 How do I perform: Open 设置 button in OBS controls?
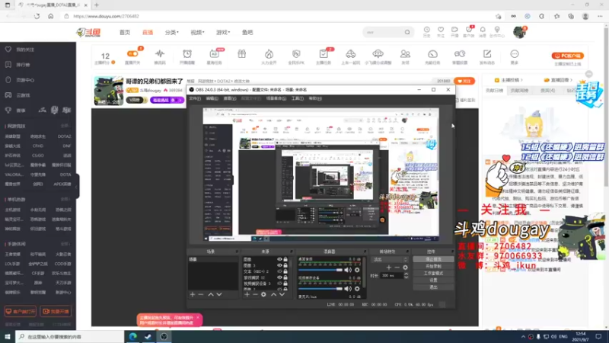tap(433, 280)
